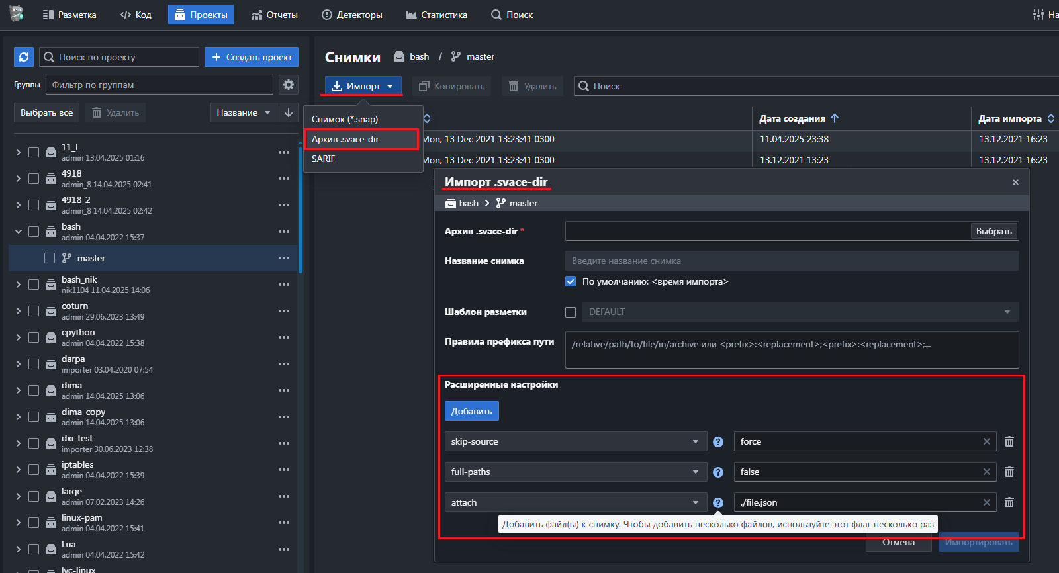Viewport: 1059px width, 573px height.
Task: Delete the full-paths setting row
Action: click(x=1009, y=472)
